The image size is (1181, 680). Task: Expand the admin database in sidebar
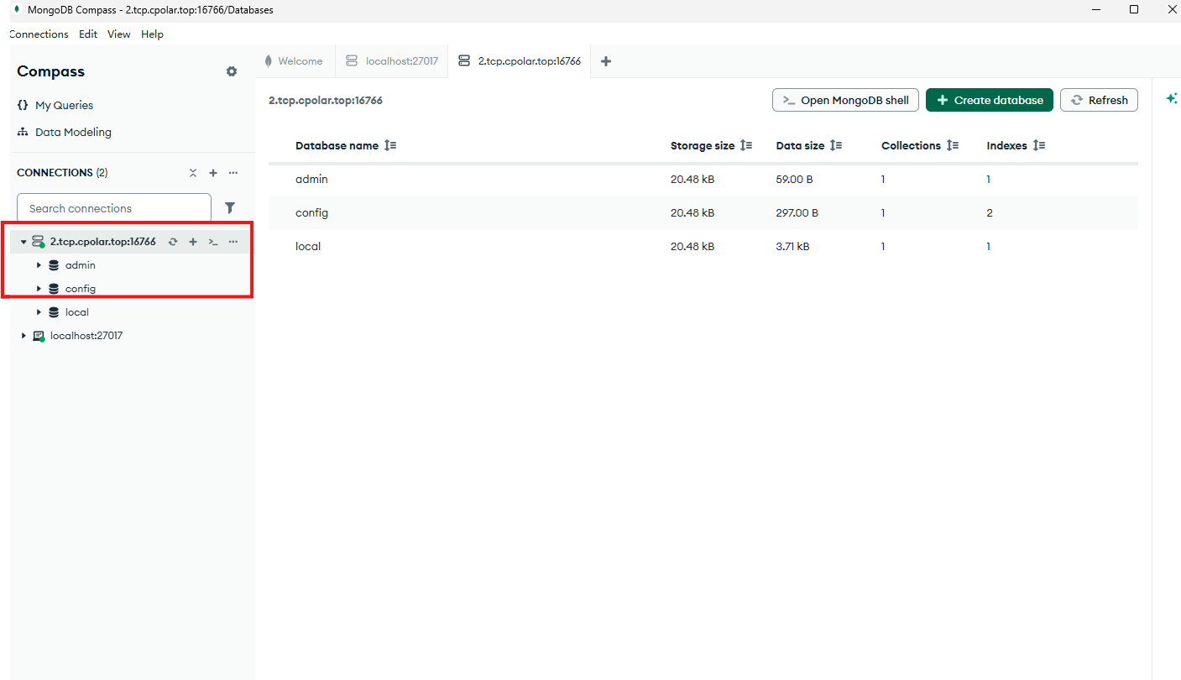pyautogui.click(x=39, y=265)
